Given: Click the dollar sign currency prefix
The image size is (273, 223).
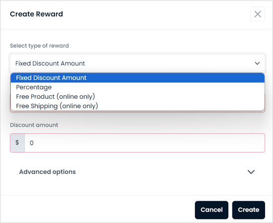Looking at the screenshot, I should click(17, 143).
